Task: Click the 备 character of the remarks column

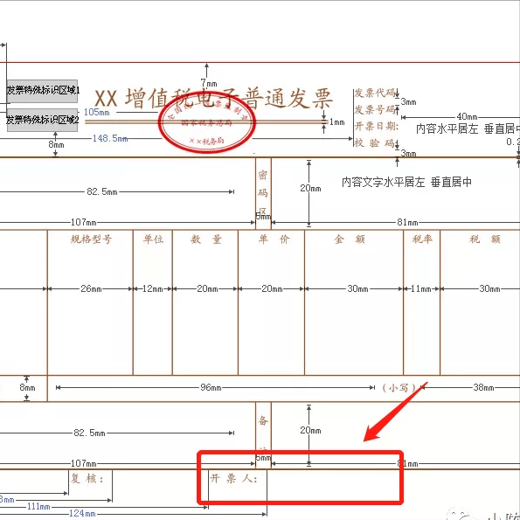Action: pos(263,421)
